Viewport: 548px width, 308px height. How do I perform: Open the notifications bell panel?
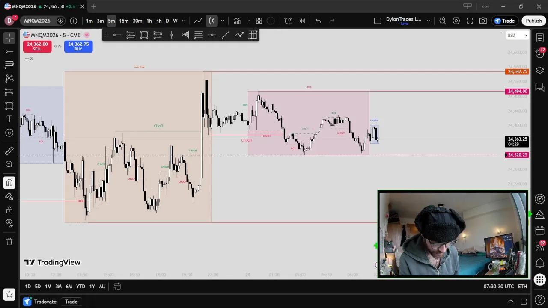coord(540,263)
